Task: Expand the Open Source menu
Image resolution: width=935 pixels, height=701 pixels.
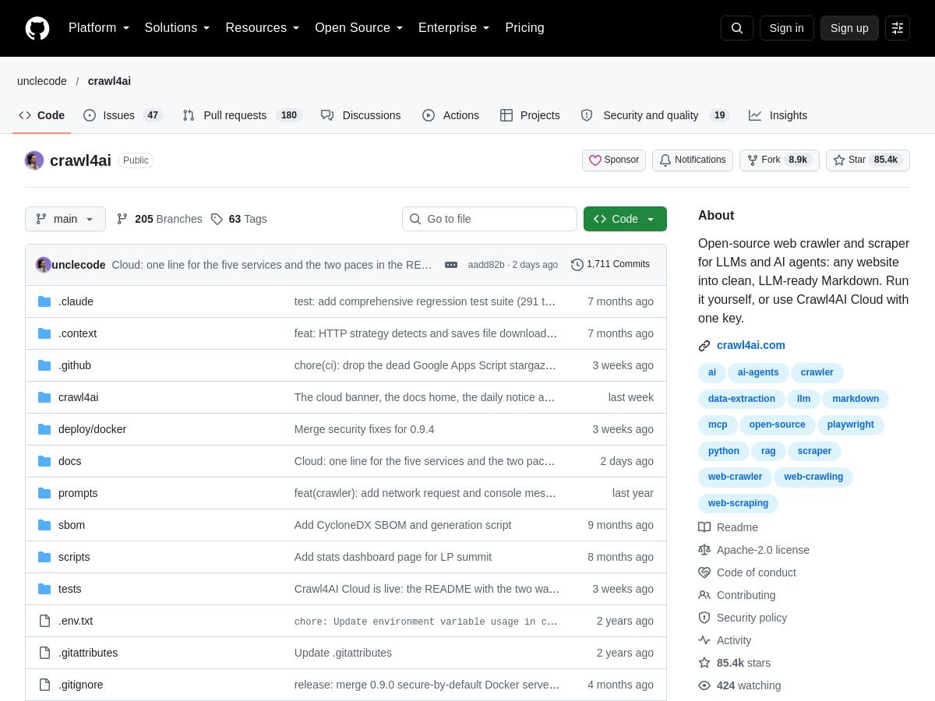Action: [x=359, y=28]
